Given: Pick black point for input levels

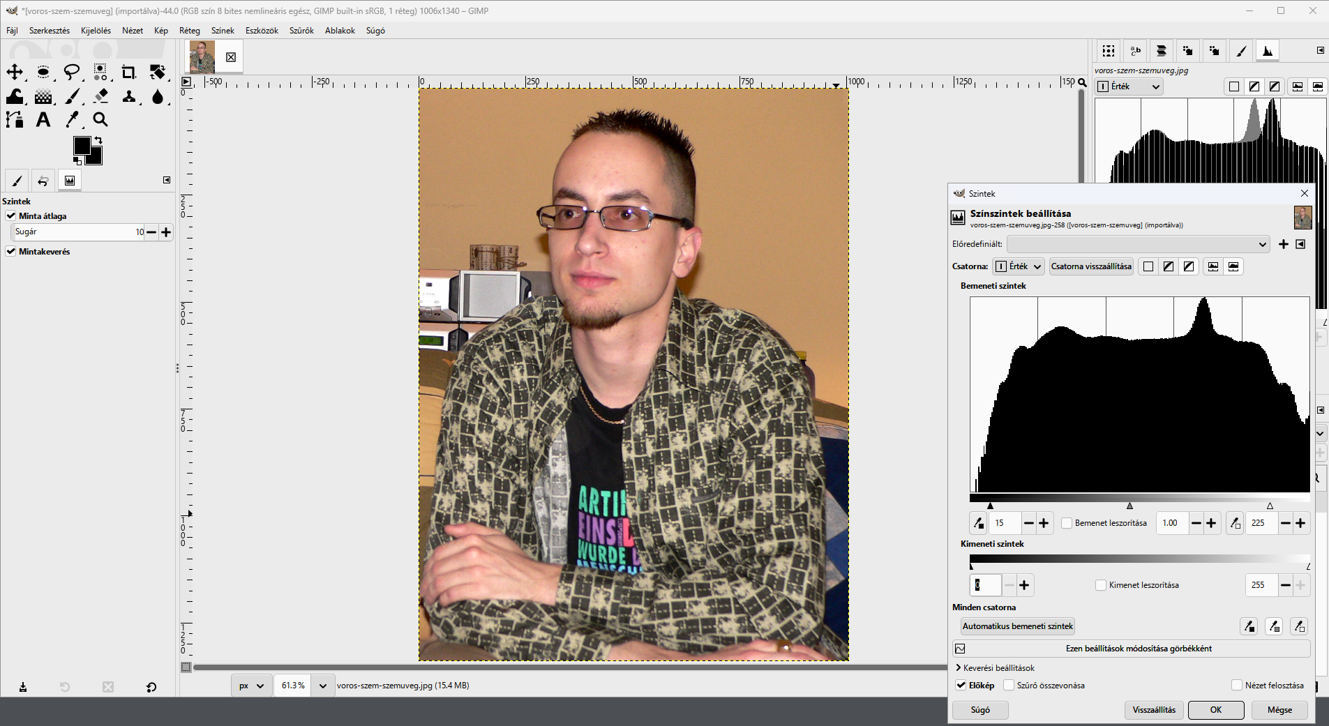Looking at the screenshot, I should [x=978, y=523].
